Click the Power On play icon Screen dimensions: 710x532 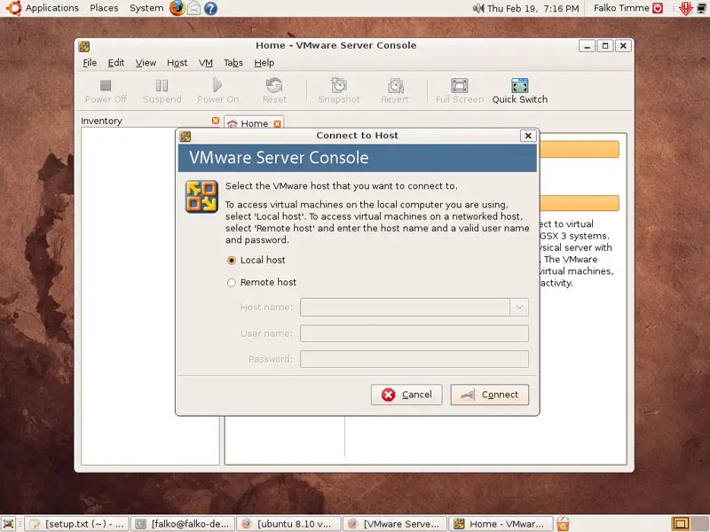click(217, 84)
